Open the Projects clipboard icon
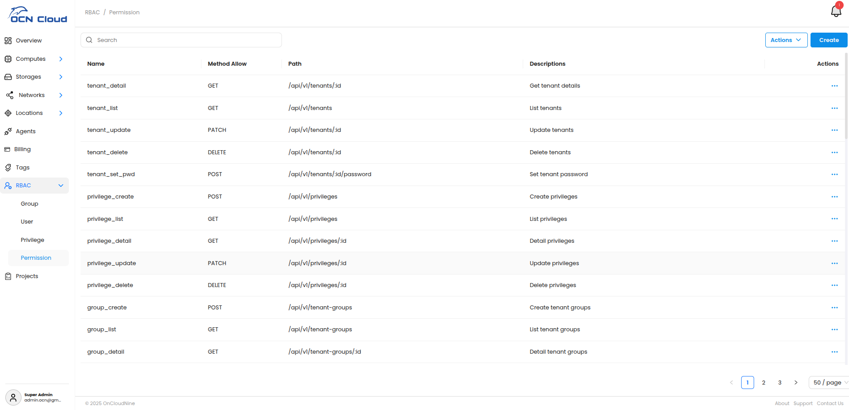 [x=8, y=276]
